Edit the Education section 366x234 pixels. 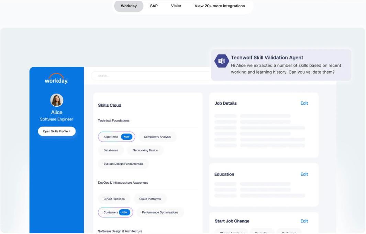(304, 174)
